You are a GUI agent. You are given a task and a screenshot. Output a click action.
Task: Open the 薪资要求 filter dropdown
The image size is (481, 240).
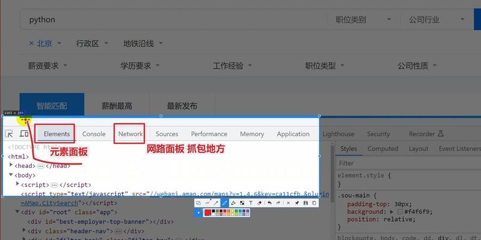click(x=47, y=65)
